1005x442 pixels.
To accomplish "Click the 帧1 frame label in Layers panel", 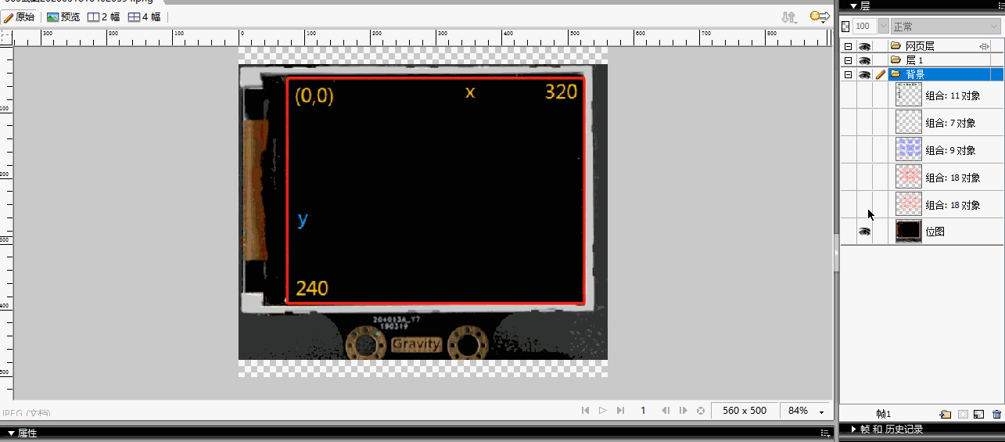I will point(884,414).
